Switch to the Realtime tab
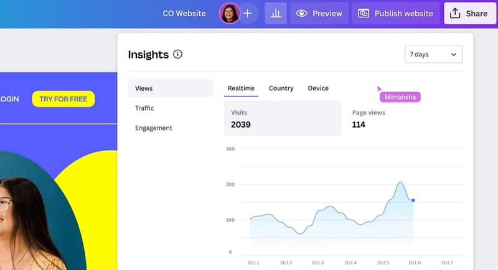The height and width of the screenshot is (270, 498). tap(241, 88)
